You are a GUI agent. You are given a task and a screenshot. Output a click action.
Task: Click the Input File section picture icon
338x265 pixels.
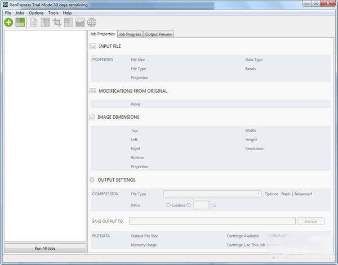93,46
